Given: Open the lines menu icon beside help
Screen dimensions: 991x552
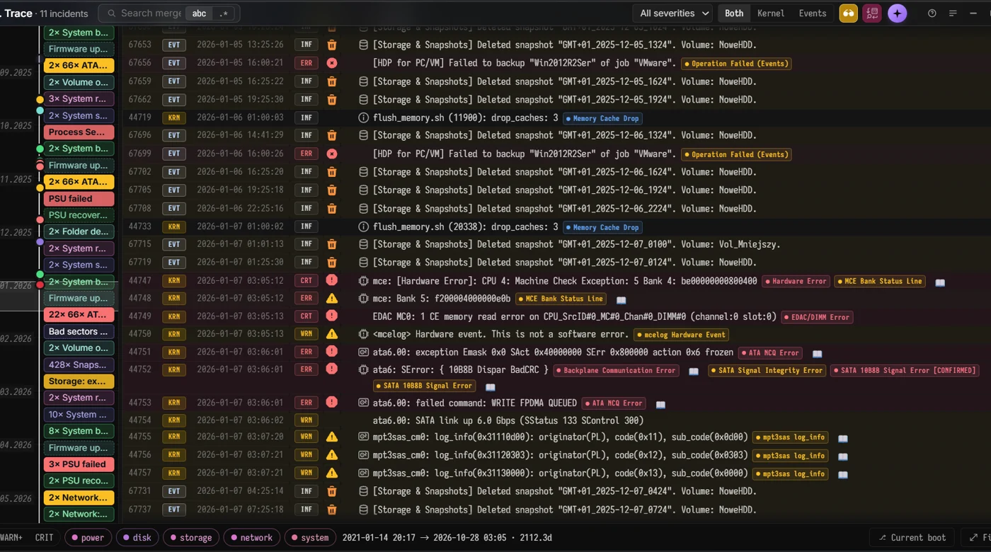Looking at the screenshot, I should pyautogui.click(x=953, y=13).
